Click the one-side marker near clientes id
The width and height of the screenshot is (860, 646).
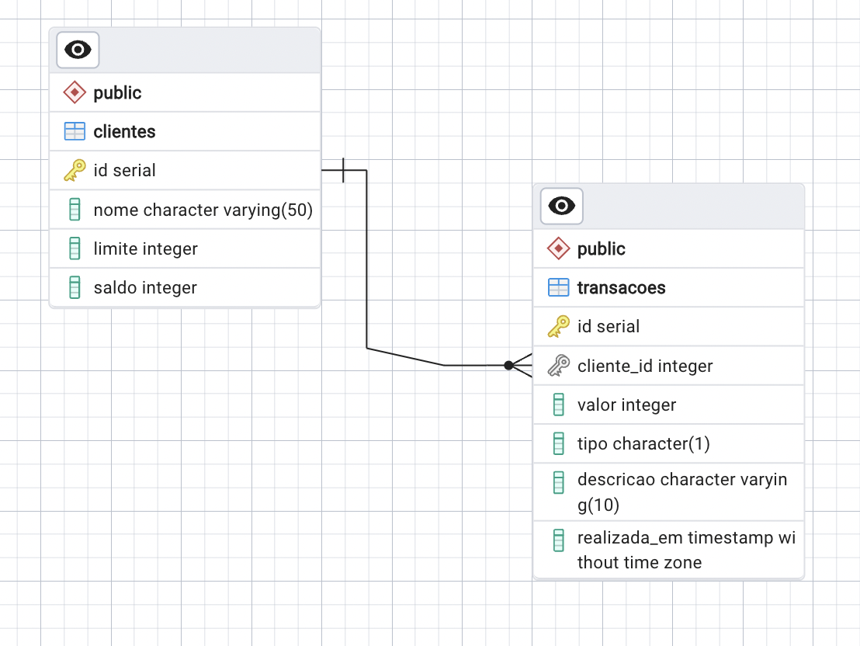coord(343,170)
